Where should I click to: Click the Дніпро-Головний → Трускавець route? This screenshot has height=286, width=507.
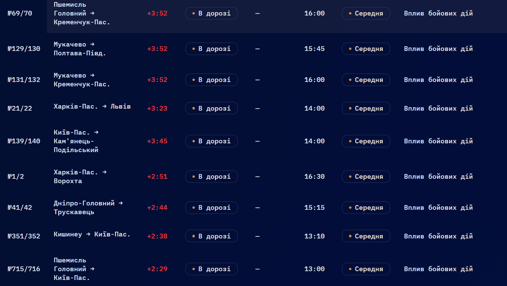88,208
